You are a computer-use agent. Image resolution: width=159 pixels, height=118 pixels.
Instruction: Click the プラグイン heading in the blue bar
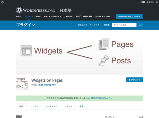click(x=25, y=25)
